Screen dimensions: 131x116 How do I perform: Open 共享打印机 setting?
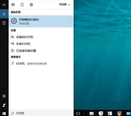pyautogui.click(x=41, y=44)
